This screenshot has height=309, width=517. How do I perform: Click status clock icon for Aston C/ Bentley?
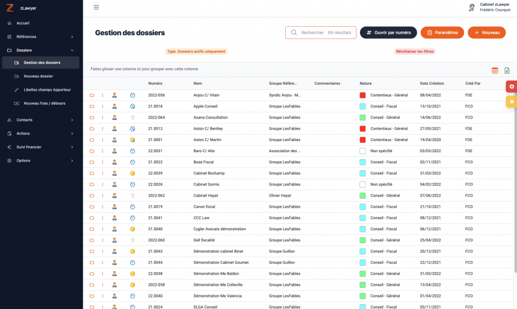click(132, 129)
